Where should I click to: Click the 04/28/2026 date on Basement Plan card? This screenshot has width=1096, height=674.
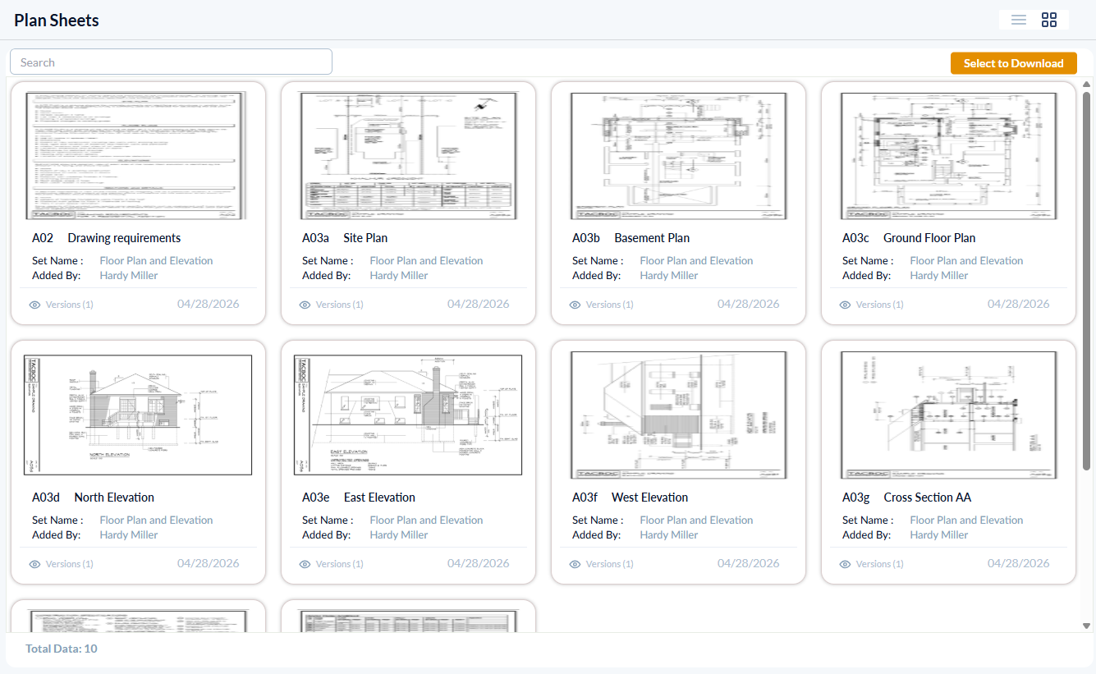pyautogui.click(x=749, y=304)
